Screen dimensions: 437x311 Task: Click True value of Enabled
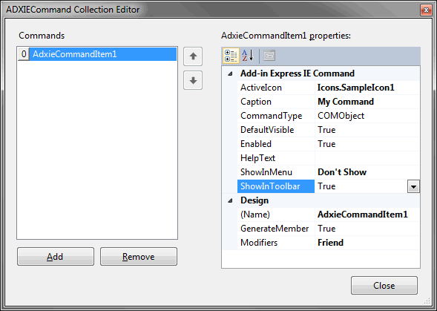[x=367, y=144]
